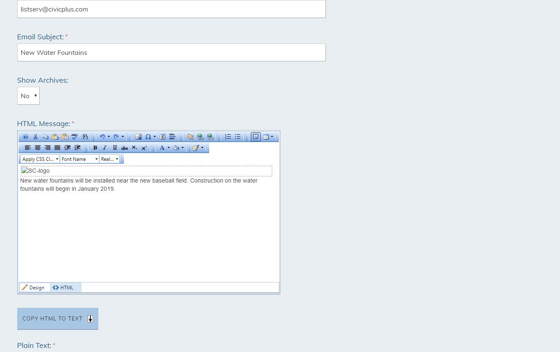
Task: Open the editor Help icon
Action: click(x=25, y=137)
